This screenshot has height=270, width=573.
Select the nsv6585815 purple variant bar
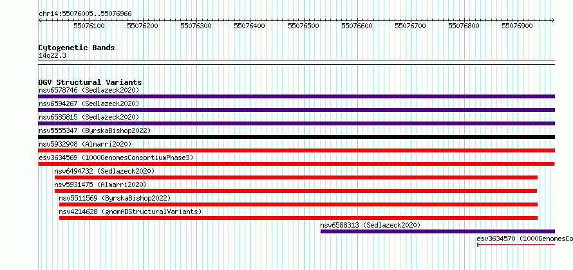pos(296,123)
